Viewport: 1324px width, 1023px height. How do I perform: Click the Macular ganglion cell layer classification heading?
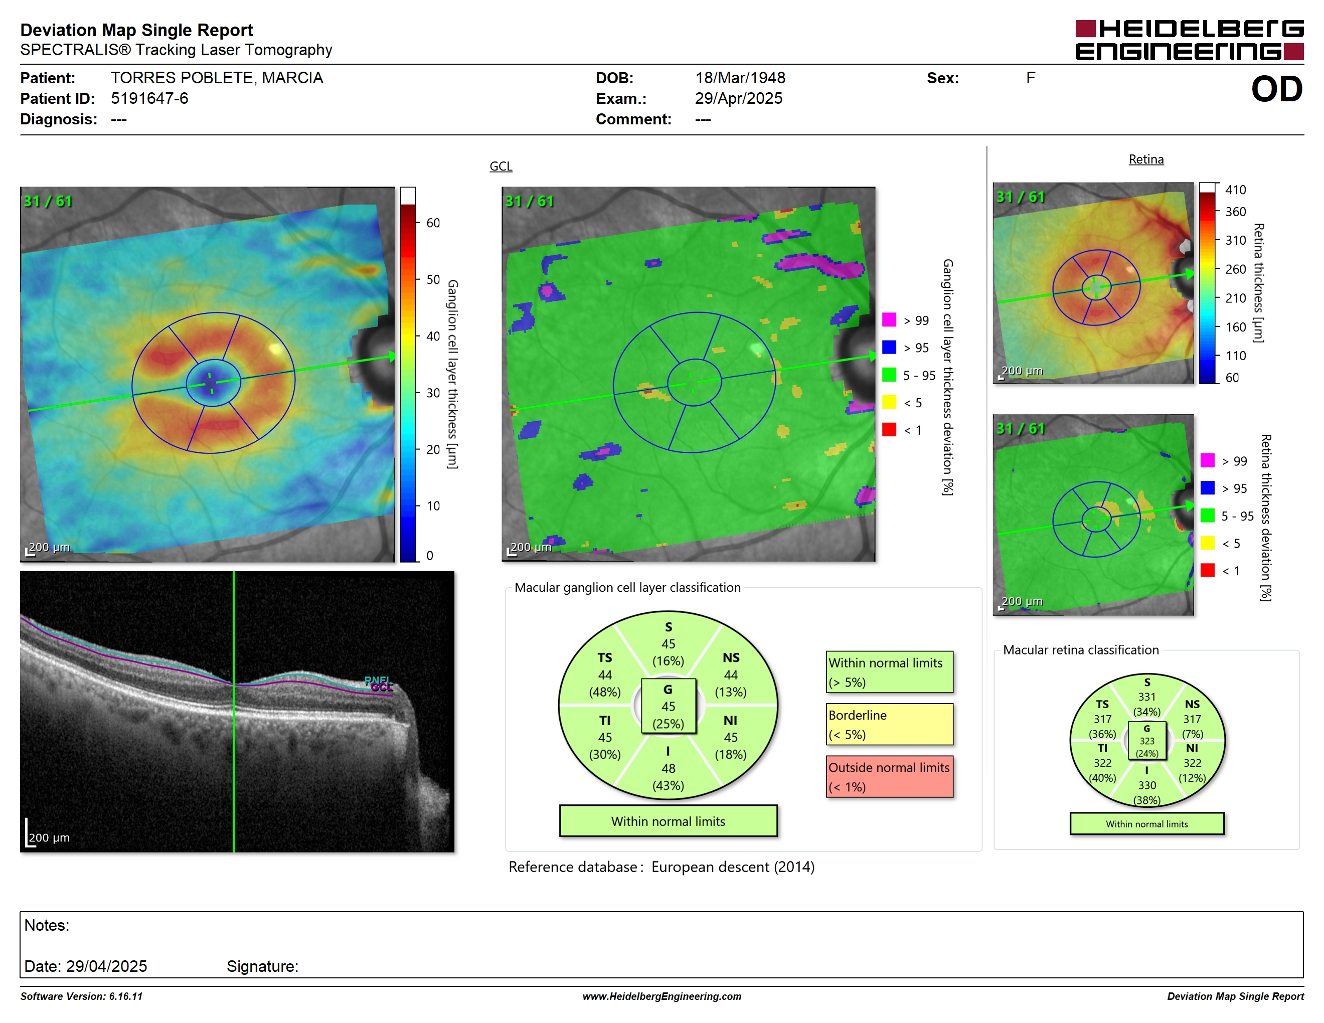pyautogui.click(x=627, y=587)
